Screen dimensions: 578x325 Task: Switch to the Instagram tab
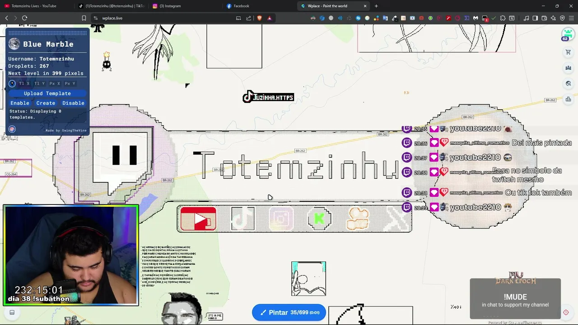tap(185, 6)
